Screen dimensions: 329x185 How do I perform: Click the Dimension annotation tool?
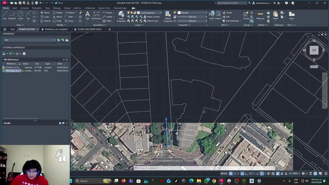(x=96, y=15)
